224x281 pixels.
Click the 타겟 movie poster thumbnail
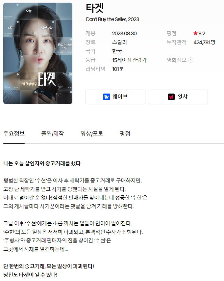pos(38,53)
